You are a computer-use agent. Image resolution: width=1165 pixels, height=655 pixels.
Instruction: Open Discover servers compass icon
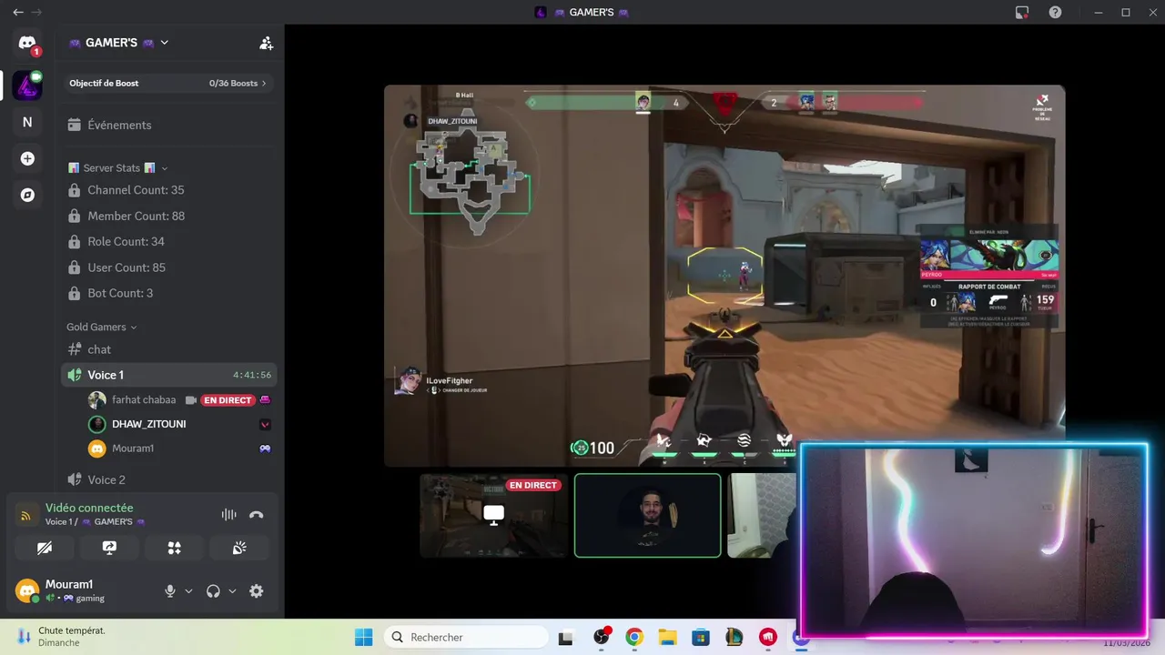(x=27, y=195)
